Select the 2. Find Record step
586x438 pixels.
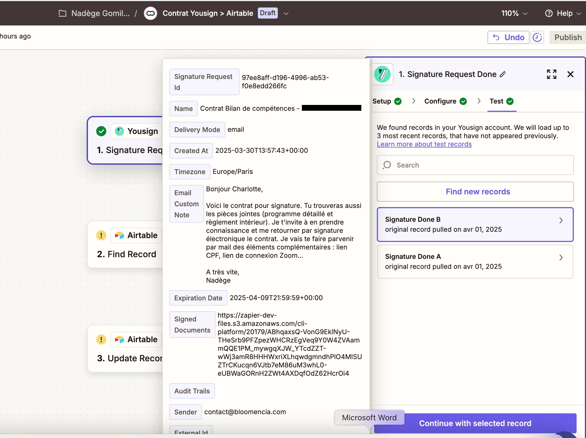125,244
